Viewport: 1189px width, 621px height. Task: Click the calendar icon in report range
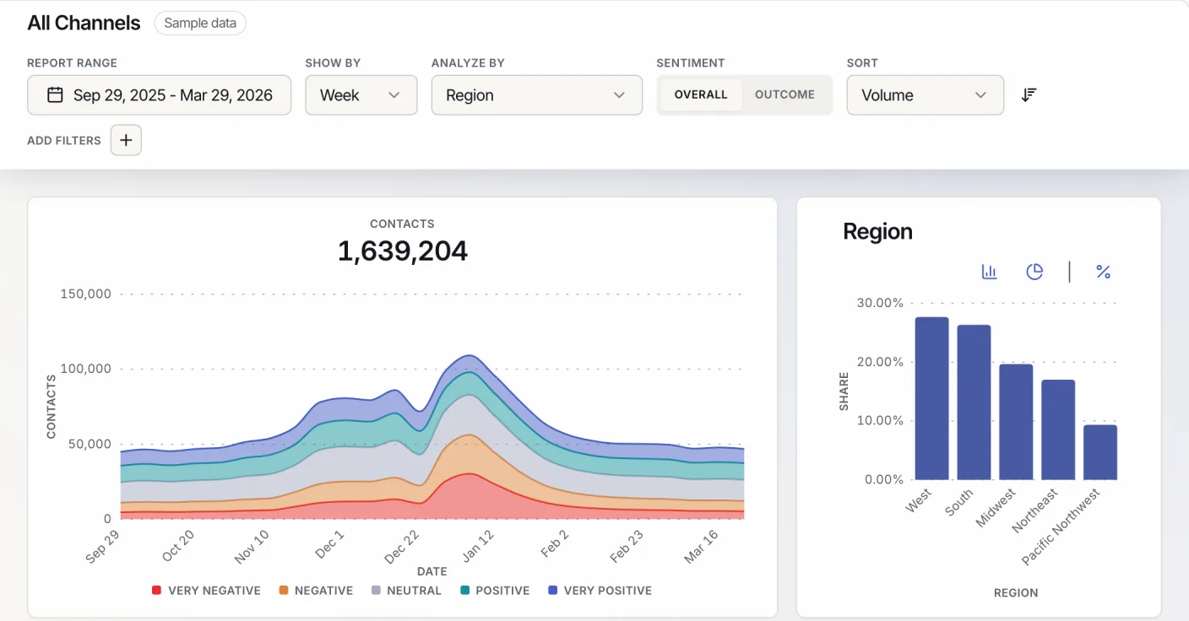[x=55, y=94]
